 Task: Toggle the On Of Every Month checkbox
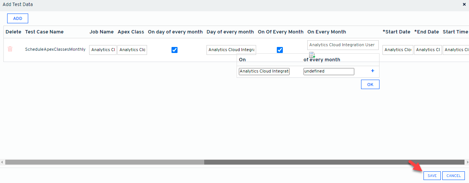(x=280, y=50)
